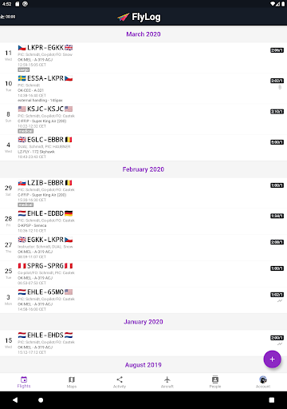The height and width of the screenshot is (409, 287).
Task: Open the People tab
Action: (x=215, y=382)
